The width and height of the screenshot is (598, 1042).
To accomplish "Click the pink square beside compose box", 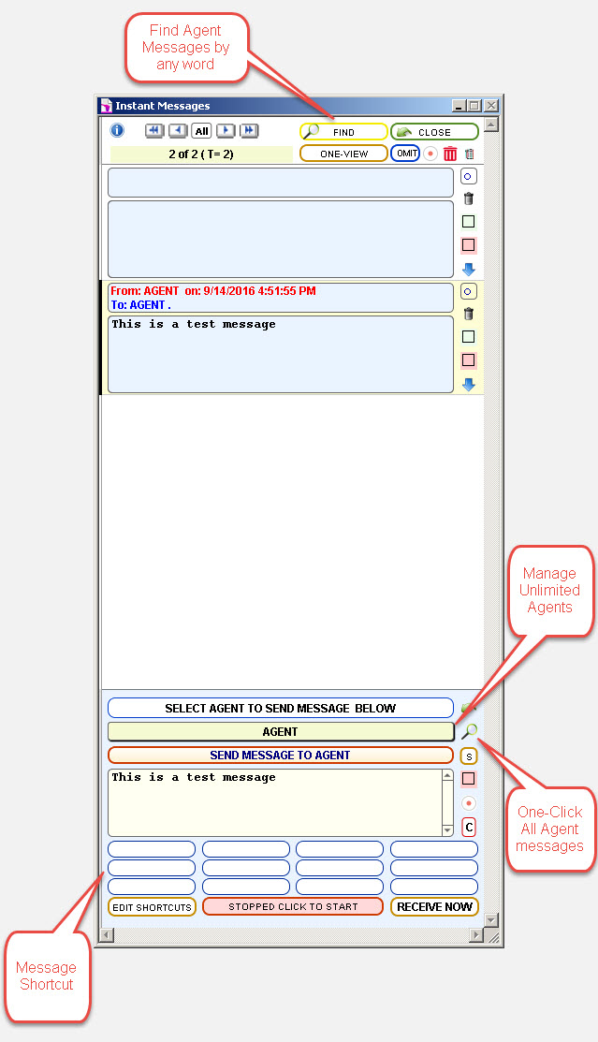I will click(x=469, y=779).
